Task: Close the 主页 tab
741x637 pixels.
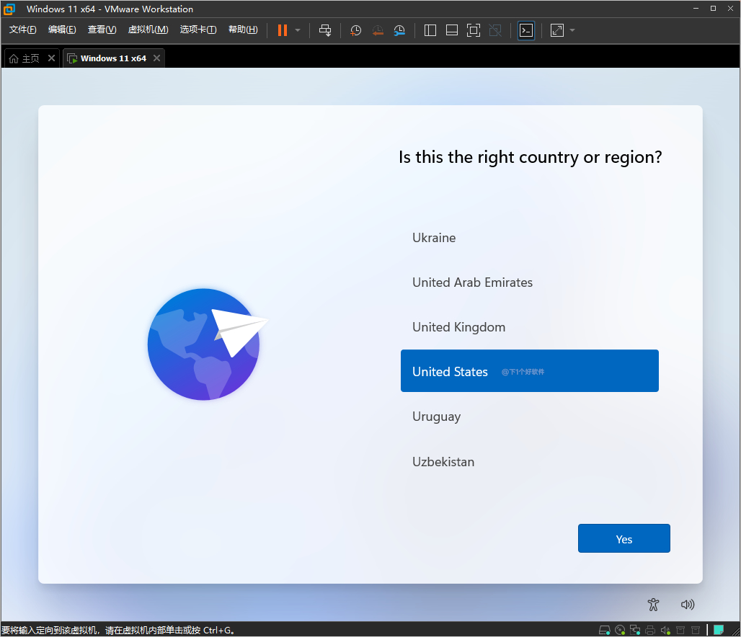Action: click(51, 58)
